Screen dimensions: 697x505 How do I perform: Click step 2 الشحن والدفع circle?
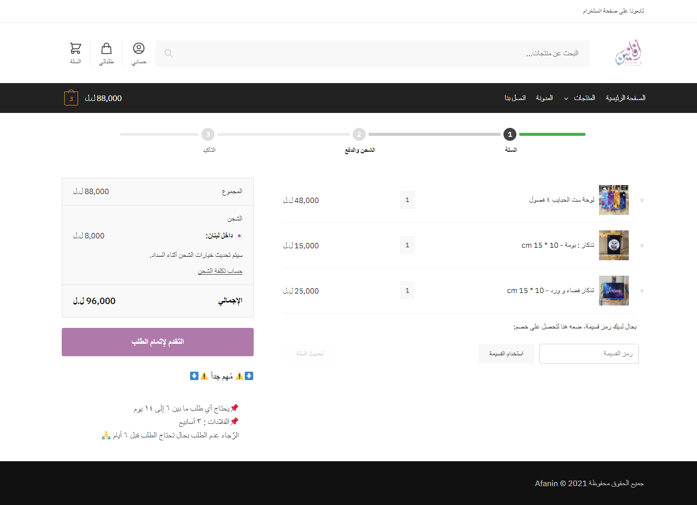(x=359, y=134)
